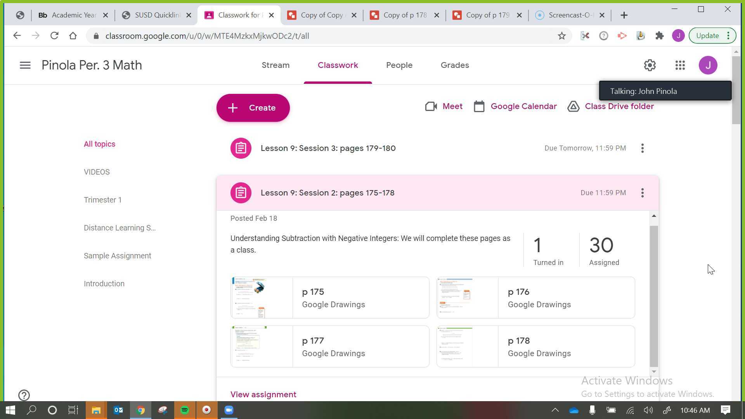Expand Lesson 9 Session 3 assignment row
This screenshot has width=745, height=419.
[x=328, y=148]
